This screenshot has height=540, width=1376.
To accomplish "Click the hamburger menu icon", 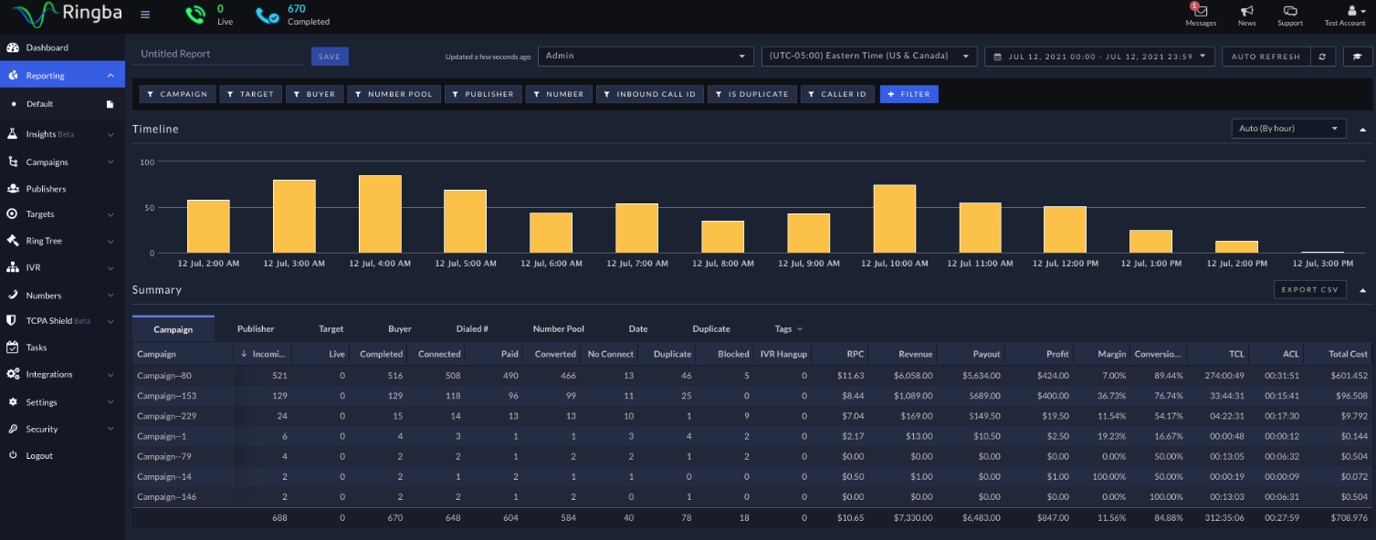I will [145, 15].
